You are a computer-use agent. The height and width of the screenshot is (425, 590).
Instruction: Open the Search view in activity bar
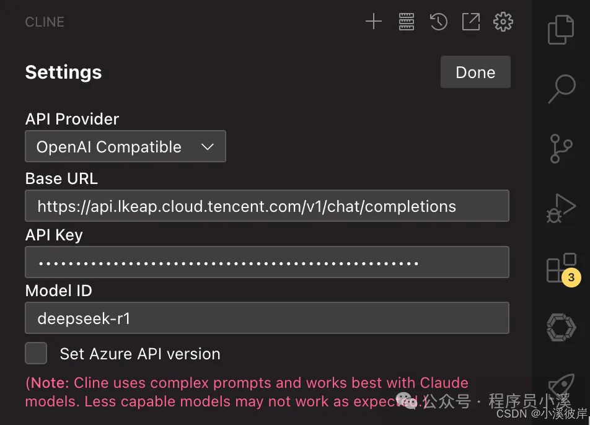561,89
